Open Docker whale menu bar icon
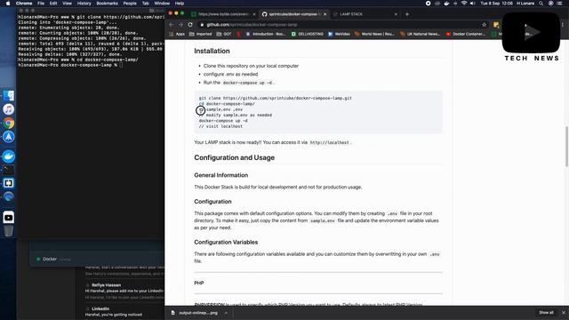Viewport: 569px width, 320px height. [446, 4]
